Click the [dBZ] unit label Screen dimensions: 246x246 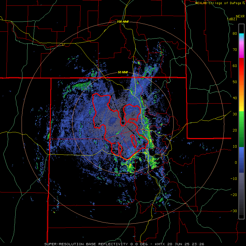coord(232,19)
